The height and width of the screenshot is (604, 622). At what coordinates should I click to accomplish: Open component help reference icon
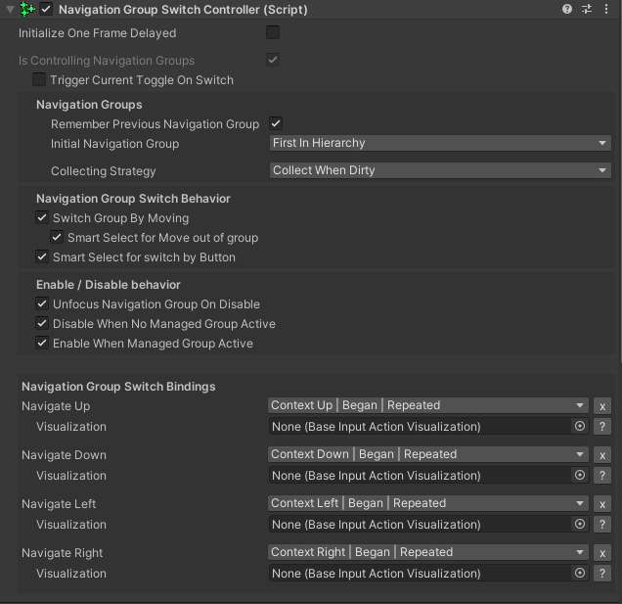pyautogui.click(x=567, y=9)
